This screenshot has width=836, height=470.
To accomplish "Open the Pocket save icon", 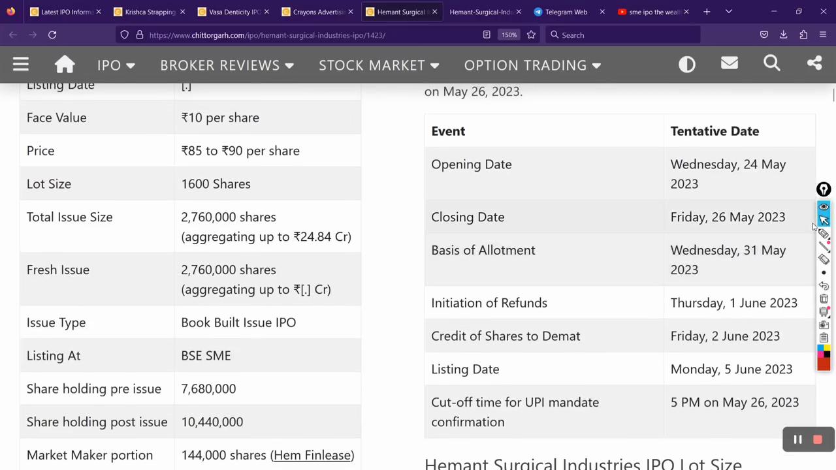I will 764,35.
